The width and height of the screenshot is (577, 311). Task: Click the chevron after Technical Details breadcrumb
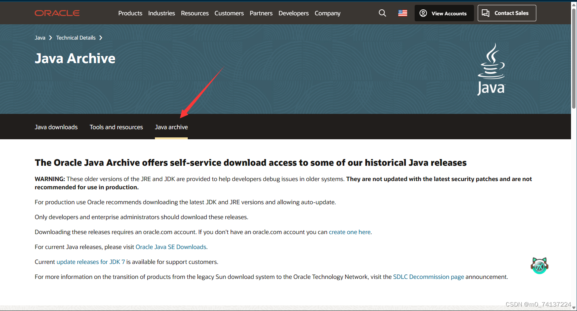(x=101, y=38)
